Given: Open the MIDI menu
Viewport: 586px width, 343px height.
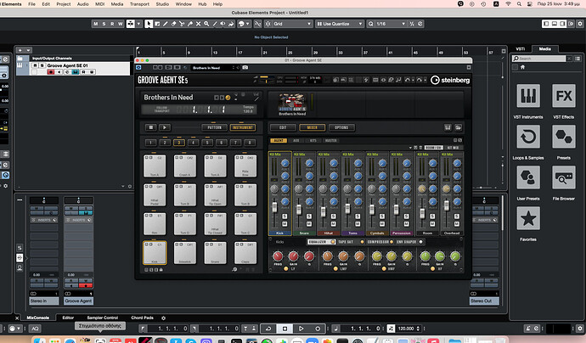Looking at the screenshot, I should [99, 4].
